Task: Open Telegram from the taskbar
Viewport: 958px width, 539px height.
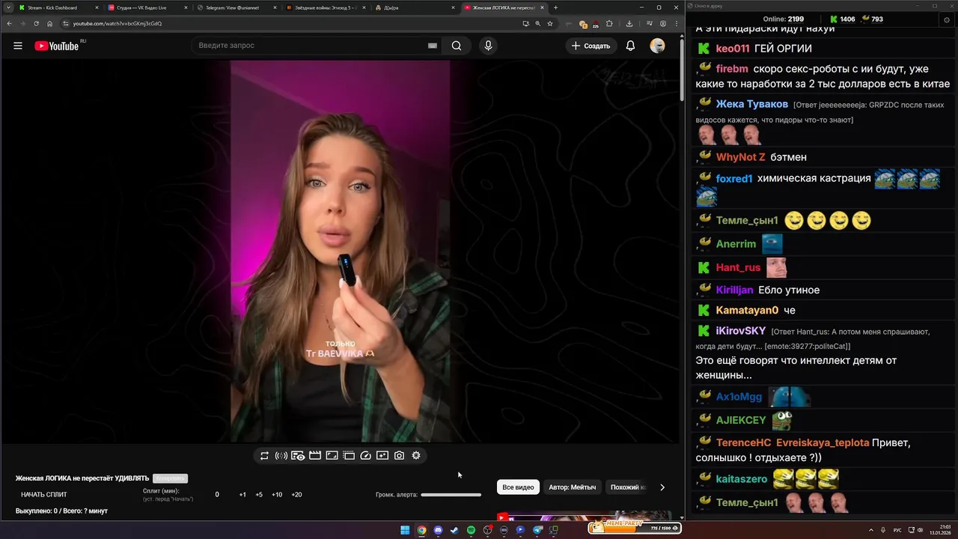Action: point(537,530)
